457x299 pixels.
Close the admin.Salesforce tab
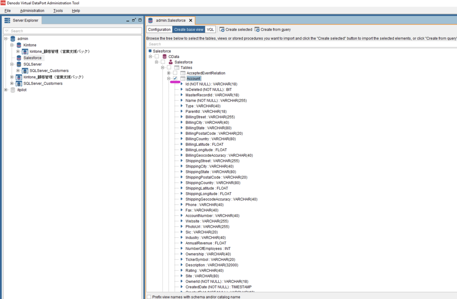pos(191,20)
